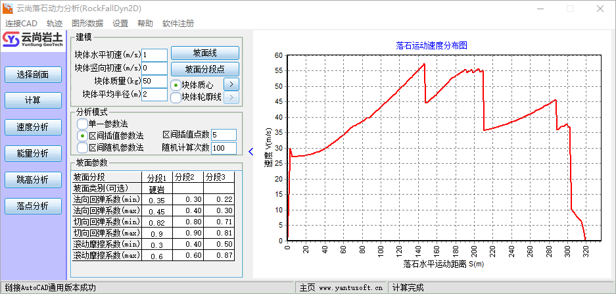Screen dimensions: 616x294
Task: Click the 计算 button
Action: click(x=33, y=101)
